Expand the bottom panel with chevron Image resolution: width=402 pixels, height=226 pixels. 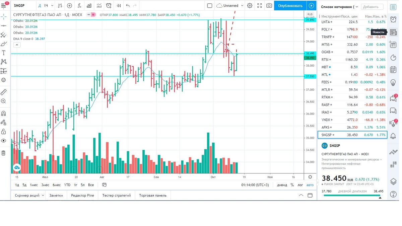301,195
